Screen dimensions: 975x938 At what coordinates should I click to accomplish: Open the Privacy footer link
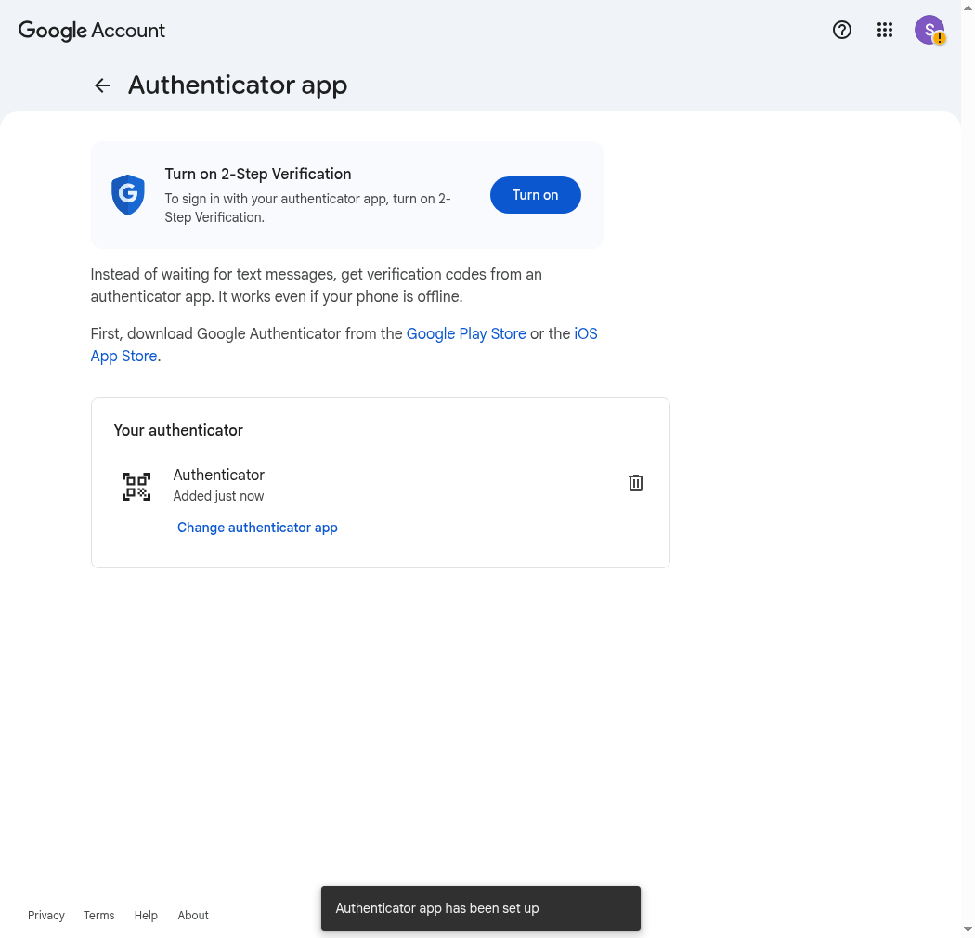click(x=46, y=916)
